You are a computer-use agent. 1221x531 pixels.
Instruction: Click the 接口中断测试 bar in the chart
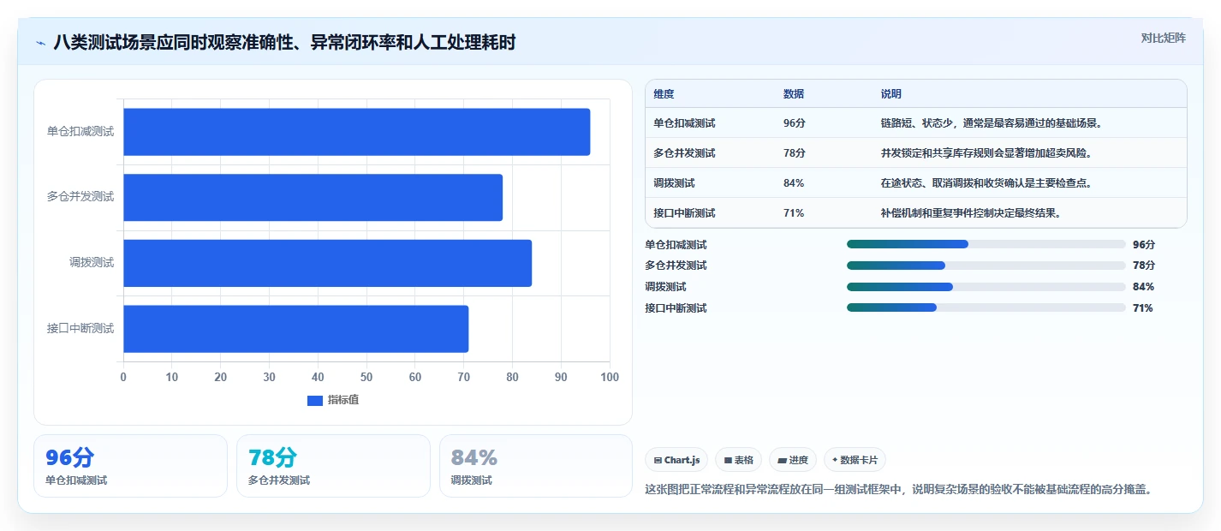click(x=296, y=328)
